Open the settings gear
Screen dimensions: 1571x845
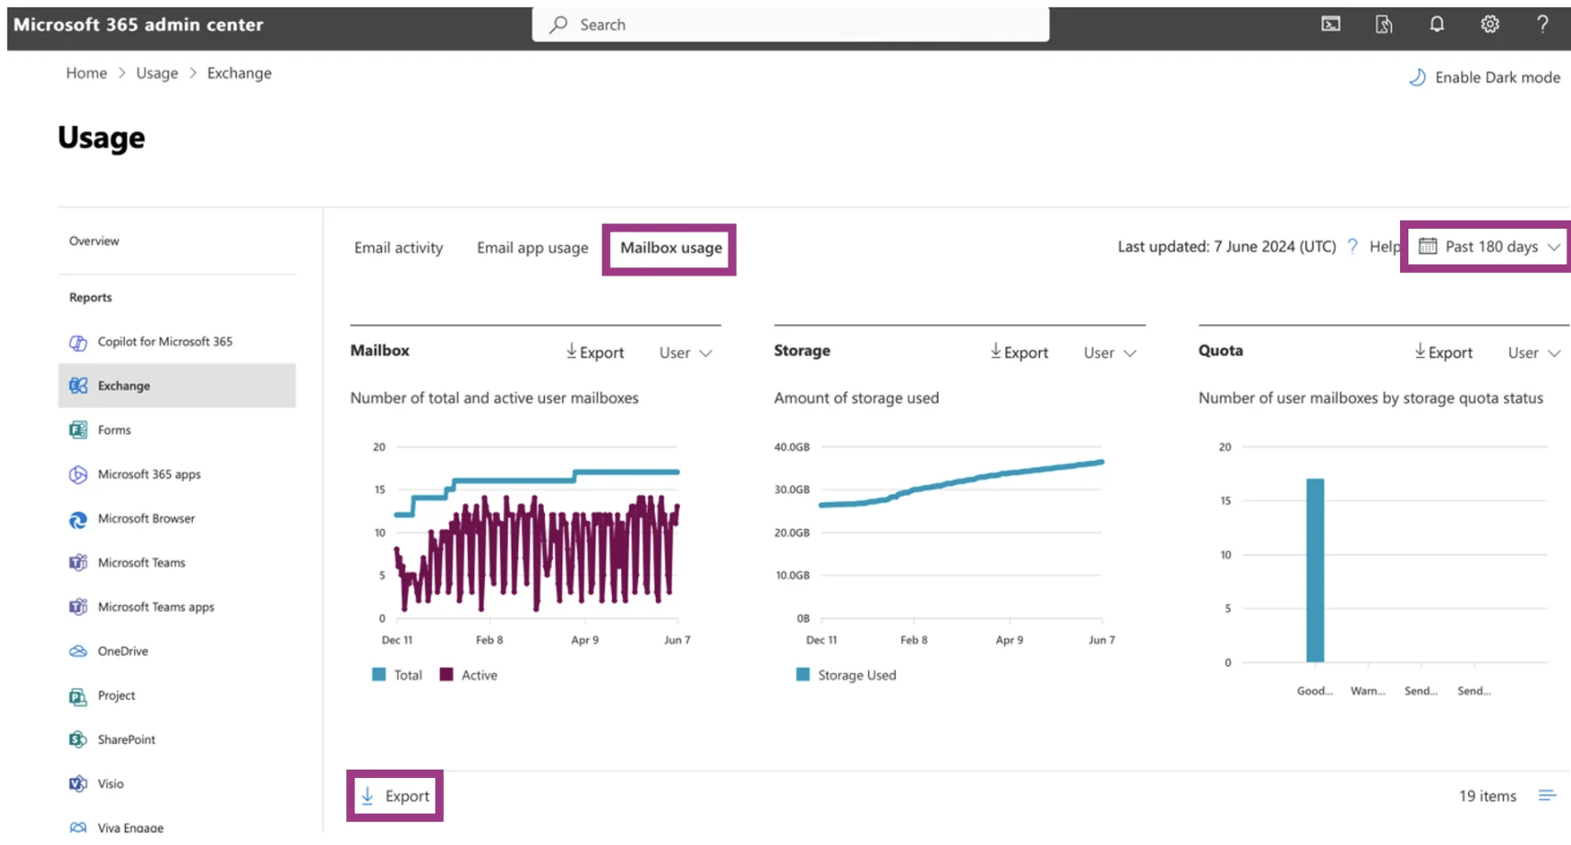tap(1489, 25)
